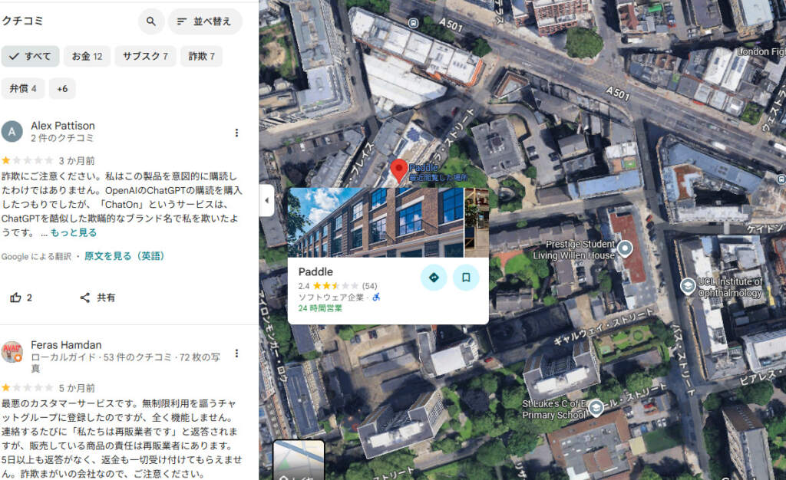
Task: Switch map layer via bottom thumbnail
Action: pyautogui.click(x=299, y=459)
